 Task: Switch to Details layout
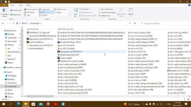coord(58,12)
